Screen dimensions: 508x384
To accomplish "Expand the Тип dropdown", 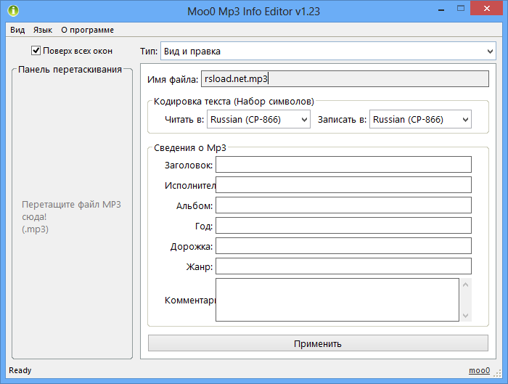I will click(328, 51).
